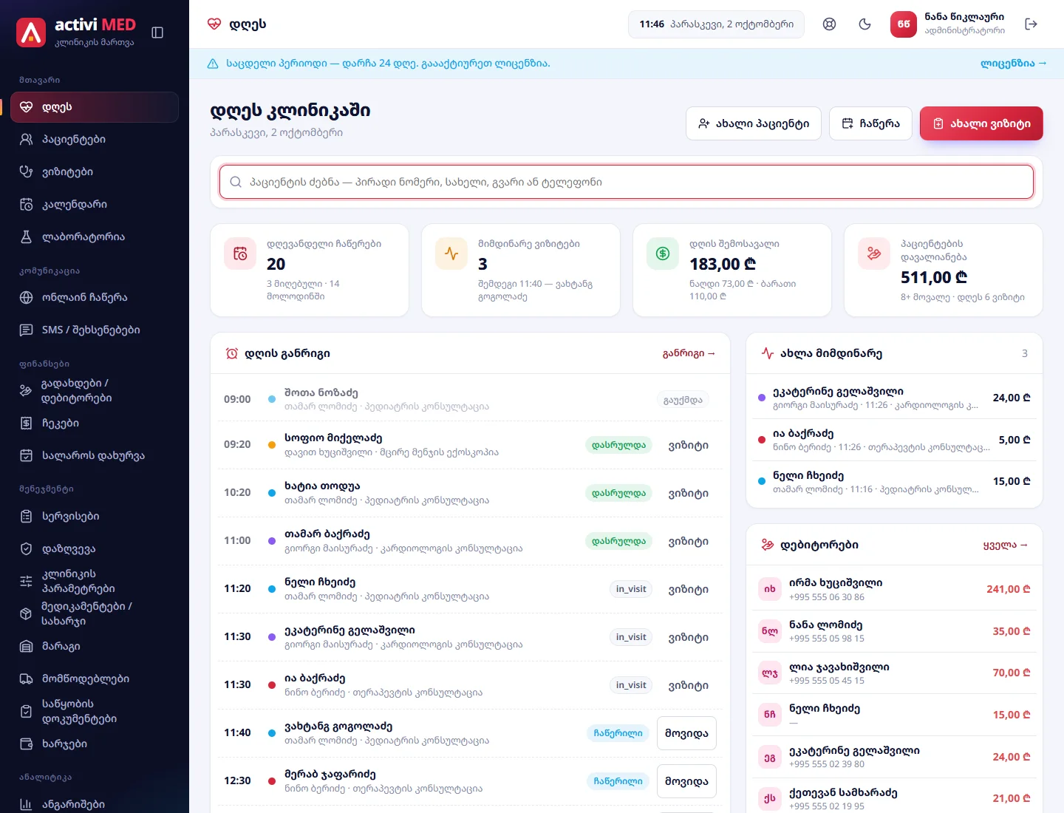
Task: Open პაციენტები in the sidebar
Action: coord(95,140)
